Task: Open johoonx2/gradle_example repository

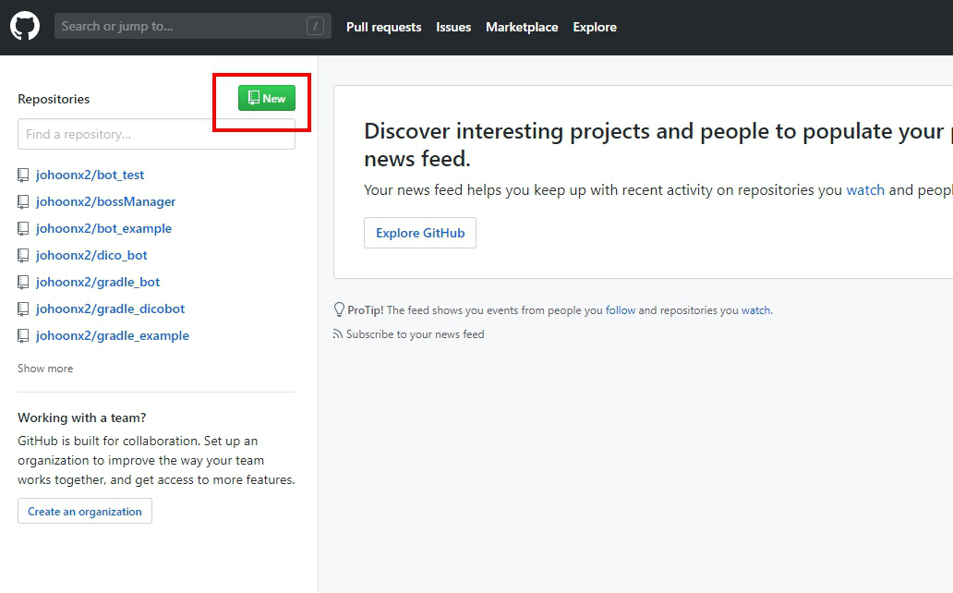Action: pos(113,335)
